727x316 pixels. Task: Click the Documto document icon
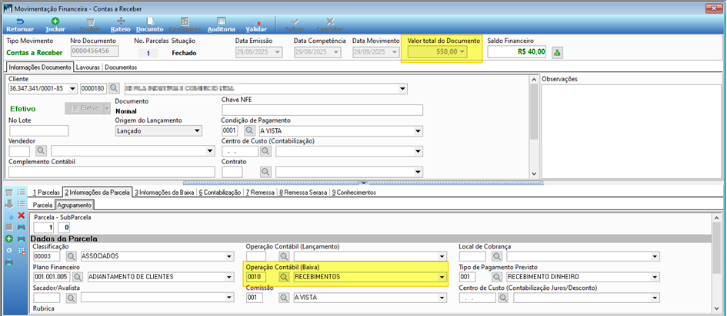coord(150,21)
